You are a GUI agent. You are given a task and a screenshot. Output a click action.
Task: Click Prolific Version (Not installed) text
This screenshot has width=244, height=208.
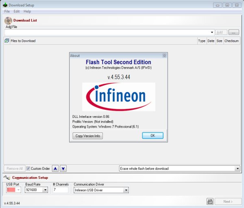[x=93, y=121]
